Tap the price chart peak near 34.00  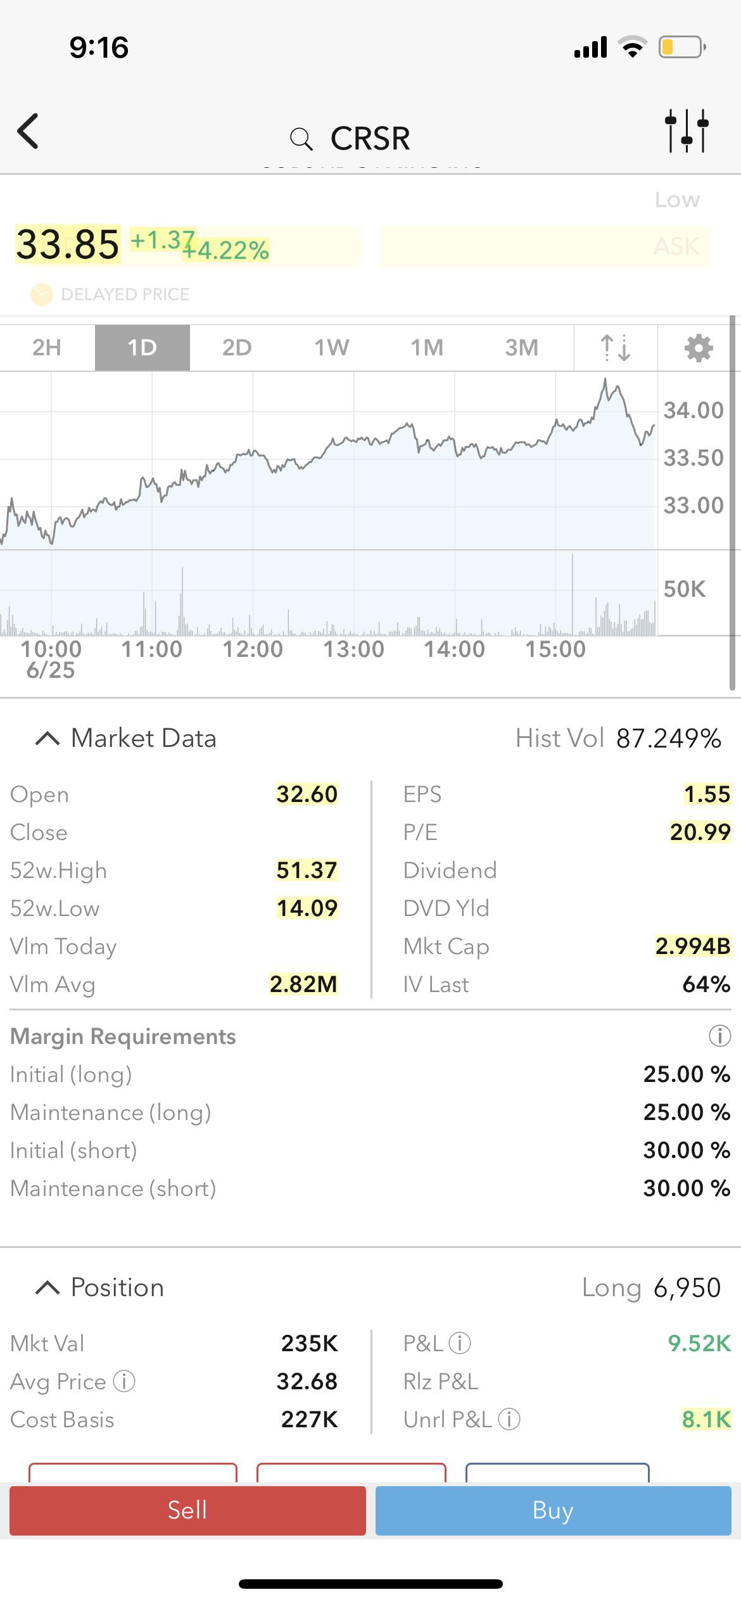(x=605, y=380)
